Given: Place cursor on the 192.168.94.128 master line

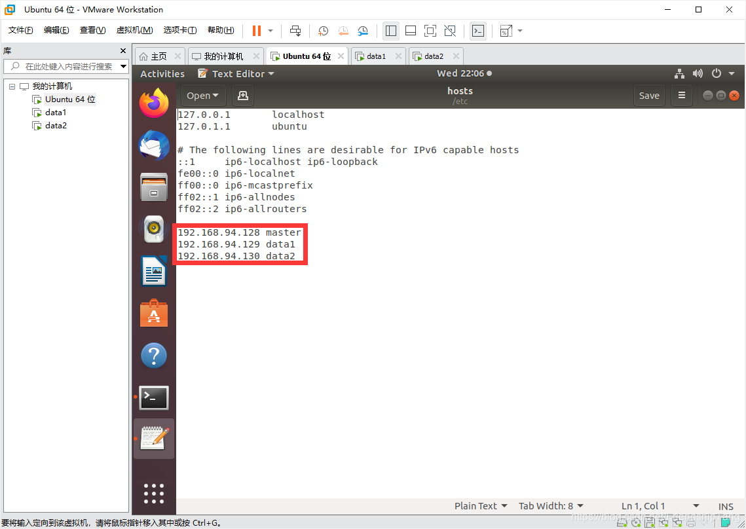Looking at the screenshot, I should 239,232.
